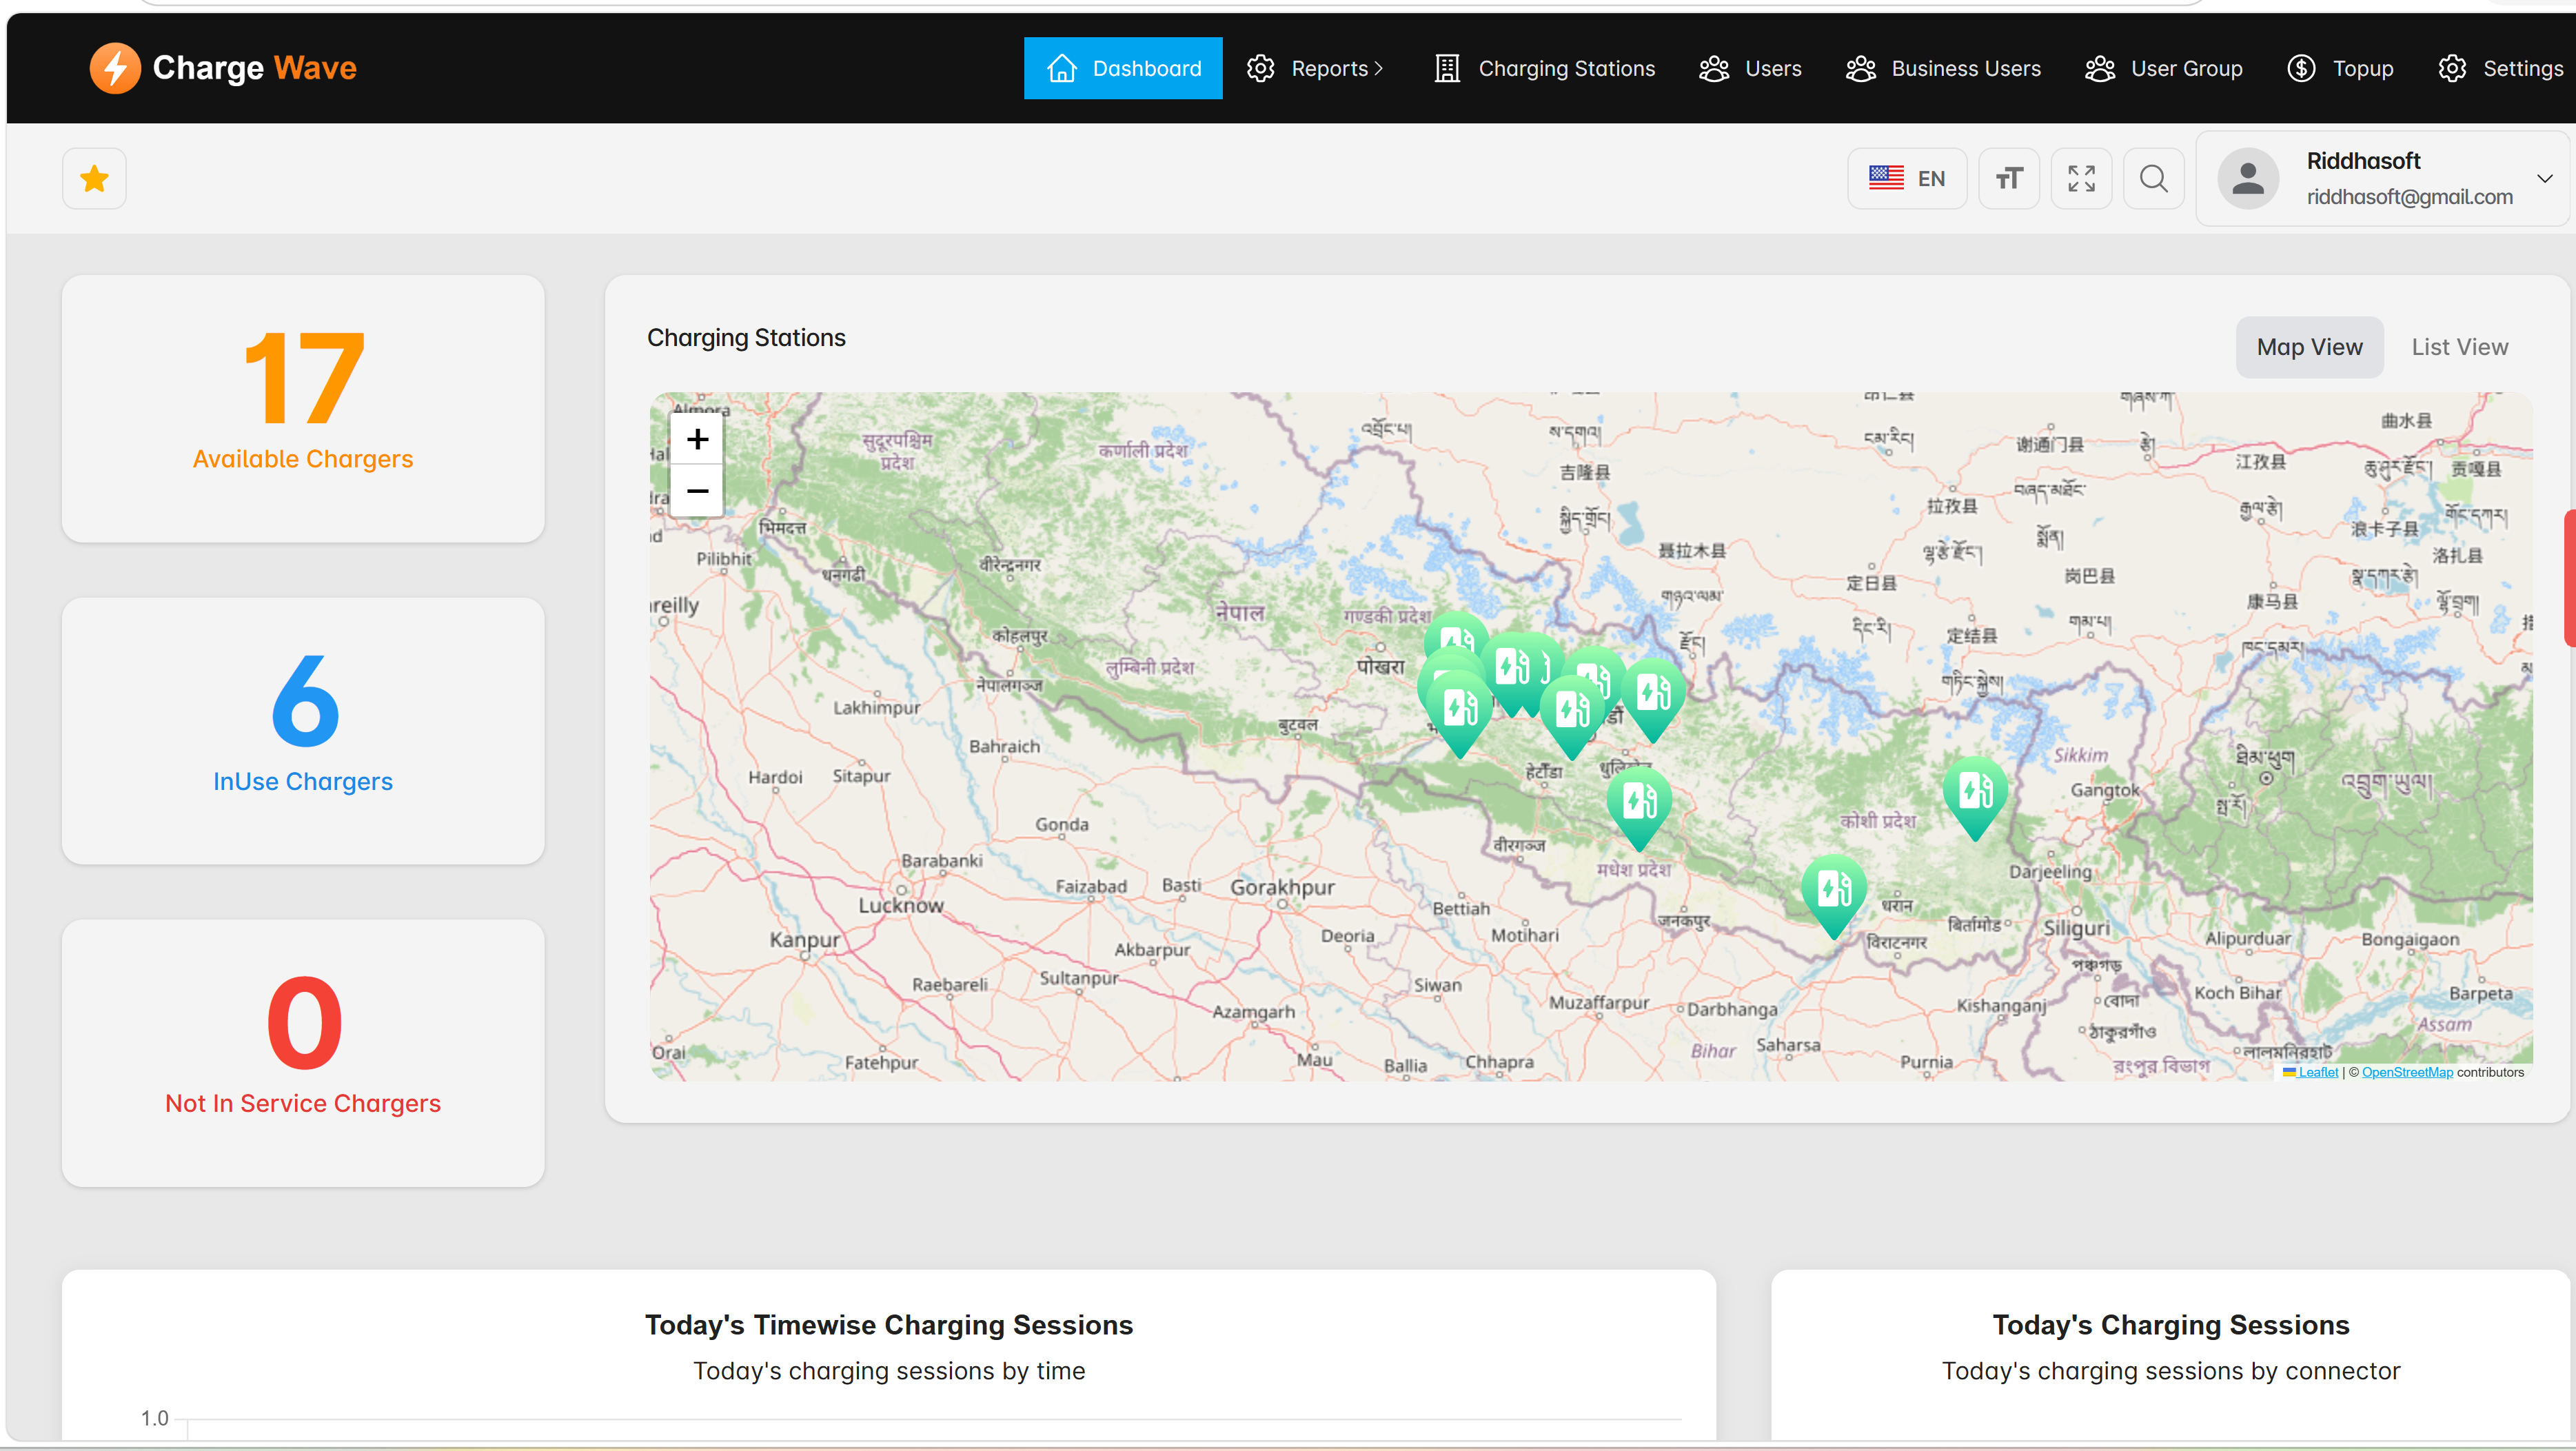
Task: Toggle fullscreen mode icon
Action: [x=2081, y=178]
